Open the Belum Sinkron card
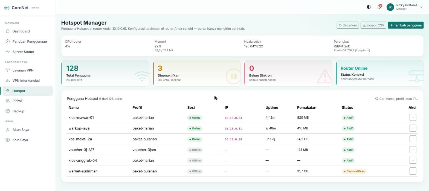This screenshot has height=191, width=429. pyautogui.click(x=288, y=74)
